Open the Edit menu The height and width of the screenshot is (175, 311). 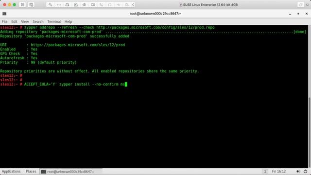coord(14,21)
